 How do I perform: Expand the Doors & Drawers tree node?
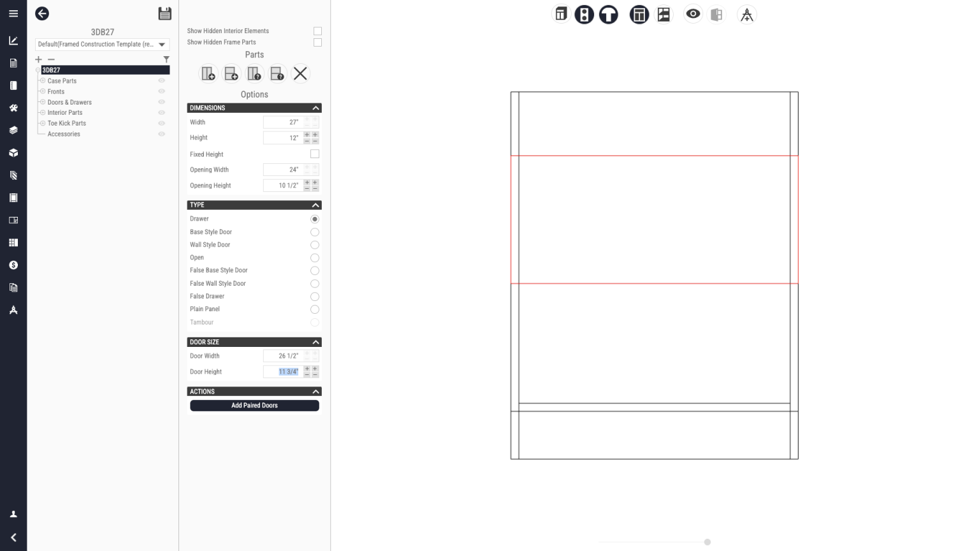click(43, 102)
